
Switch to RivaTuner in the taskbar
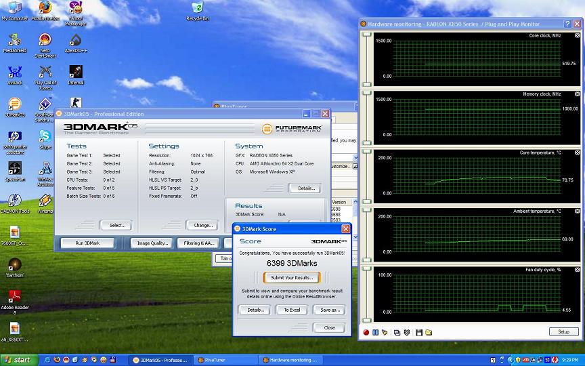pos(224,360)
